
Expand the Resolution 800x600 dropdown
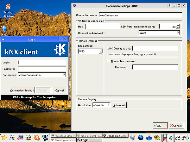(109, 105)
